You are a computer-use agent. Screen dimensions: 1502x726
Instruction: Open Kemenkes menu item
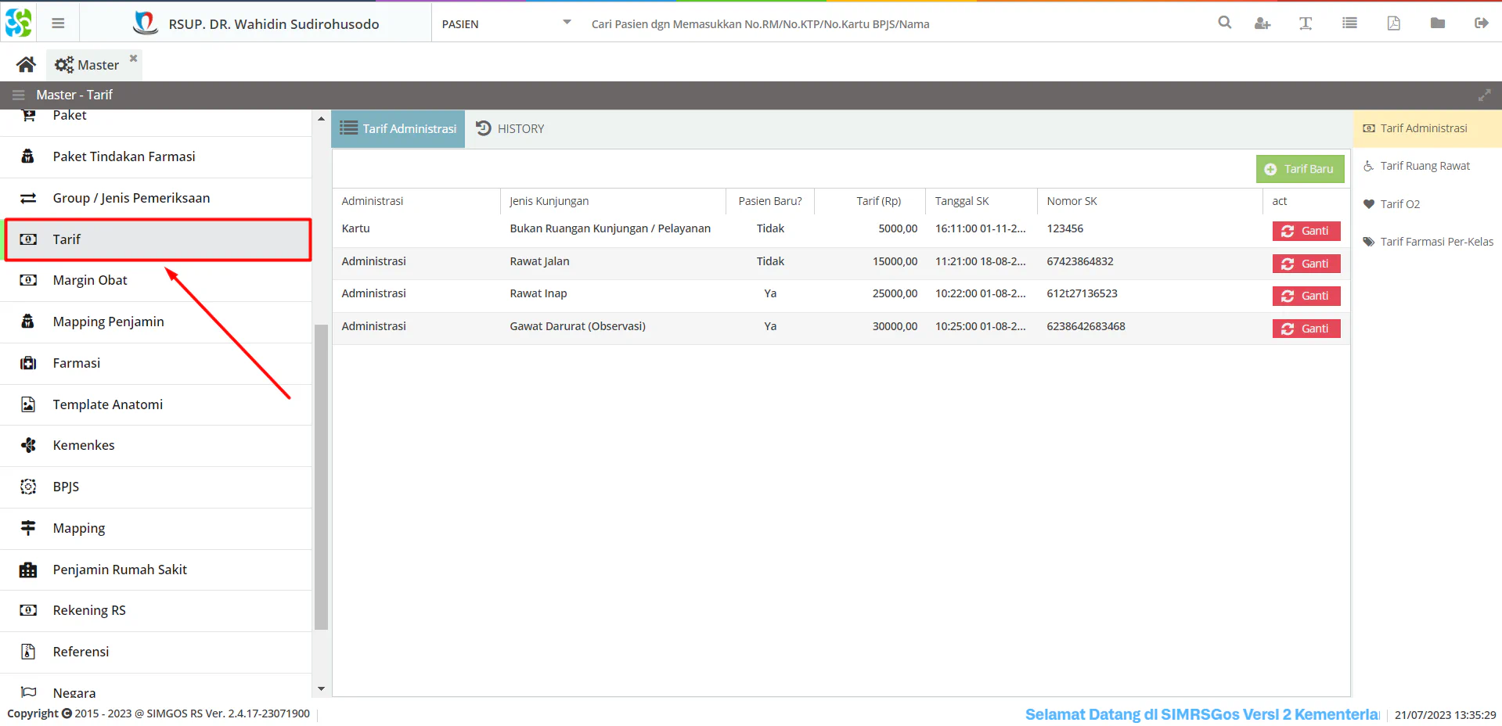pyautogui.click(x=156, y=445)
